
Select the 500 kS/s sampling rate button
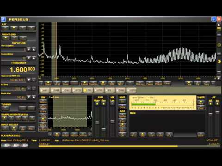(18, 118)
